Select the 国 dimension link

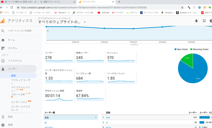coord(46,123)
